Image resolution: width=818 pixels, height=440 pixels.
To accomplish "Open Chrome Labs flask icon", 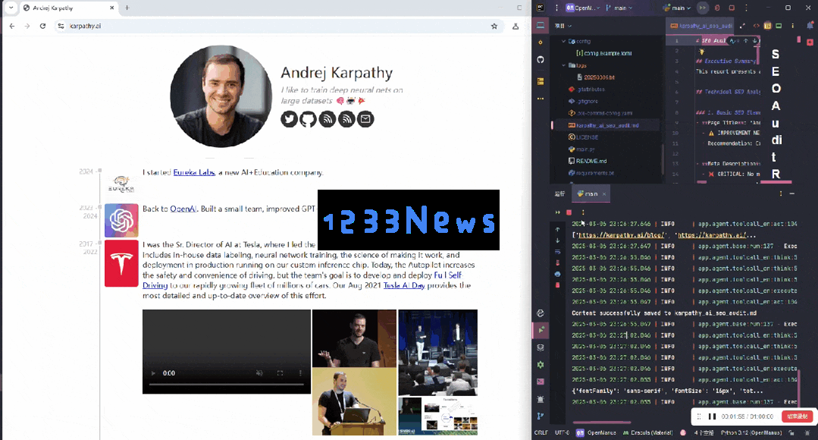I will (516, 26).
